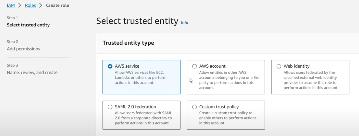Click the chevron between IAM and Roles
359x136 pixels.
click(20, 5)
